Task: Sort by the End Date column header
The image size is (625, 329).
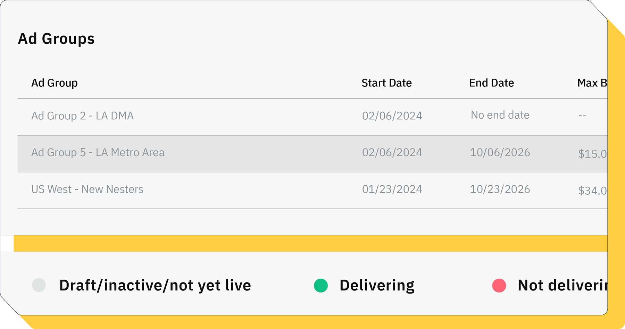Action: [491, 83]
